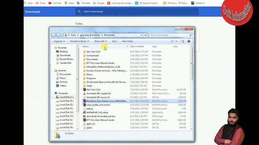The height and width of the screenshot is (145, 259).
Task: Open the Translate bookmark in Chrome
Action: [83, 3]
